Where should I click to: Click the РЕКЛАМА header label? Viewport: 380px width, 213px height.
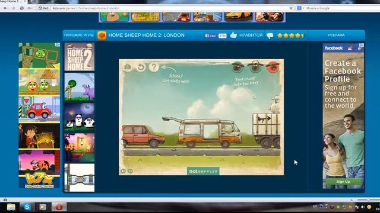pos(336,35)
